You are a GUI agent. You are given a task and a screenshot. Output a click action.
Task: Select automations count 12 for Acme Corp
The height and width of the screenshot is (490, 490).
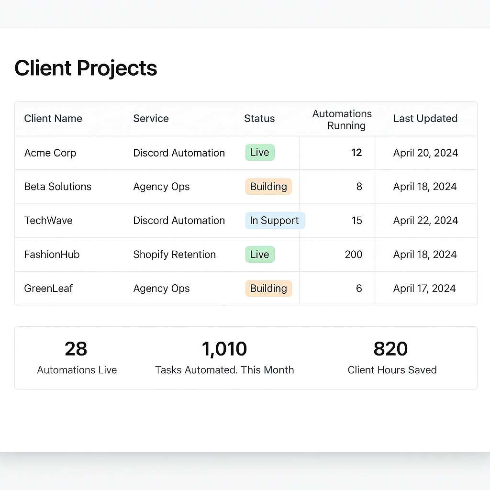[356, 153]
